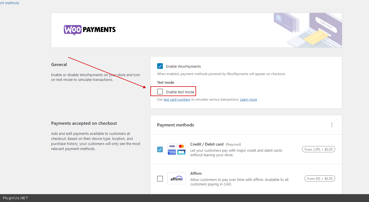Click the From 6% + $0.30 fee badge
The height and width of the screenshot is (202, 369).
coord(320,178)
